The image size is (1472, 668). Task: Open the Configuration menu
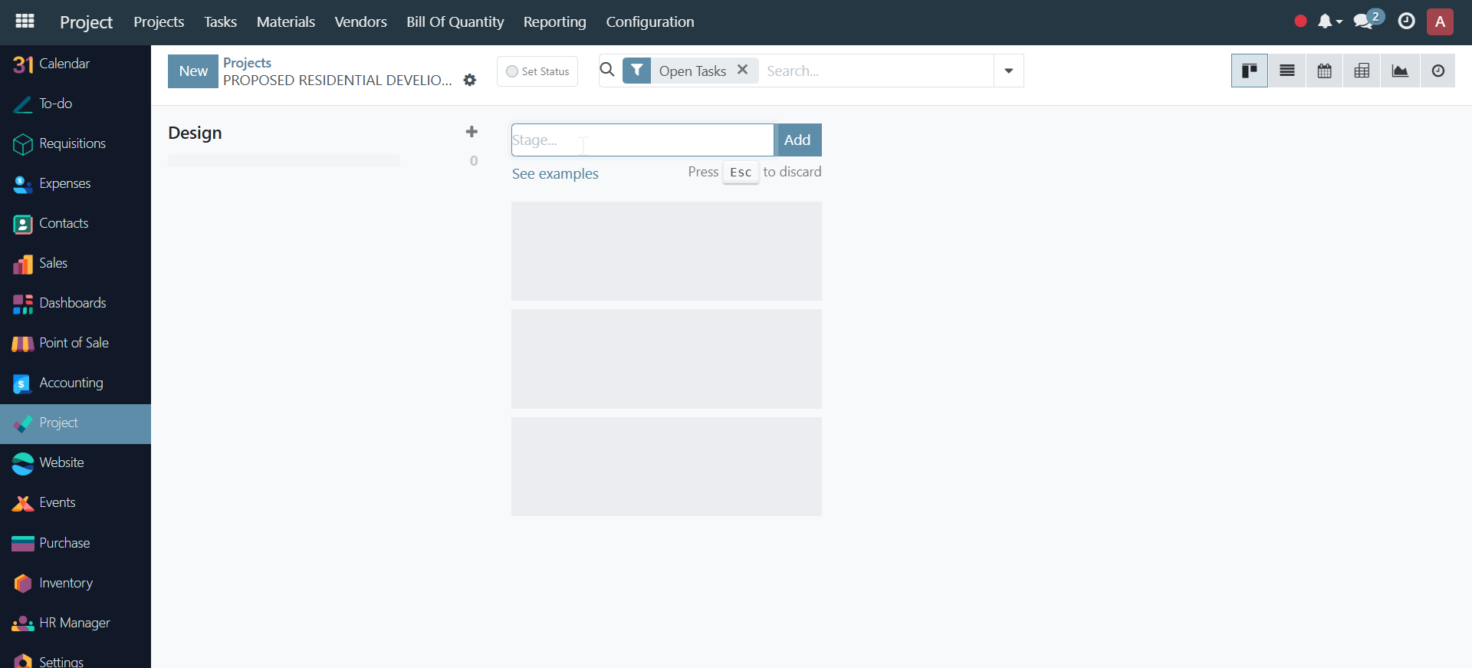point(649,21)
